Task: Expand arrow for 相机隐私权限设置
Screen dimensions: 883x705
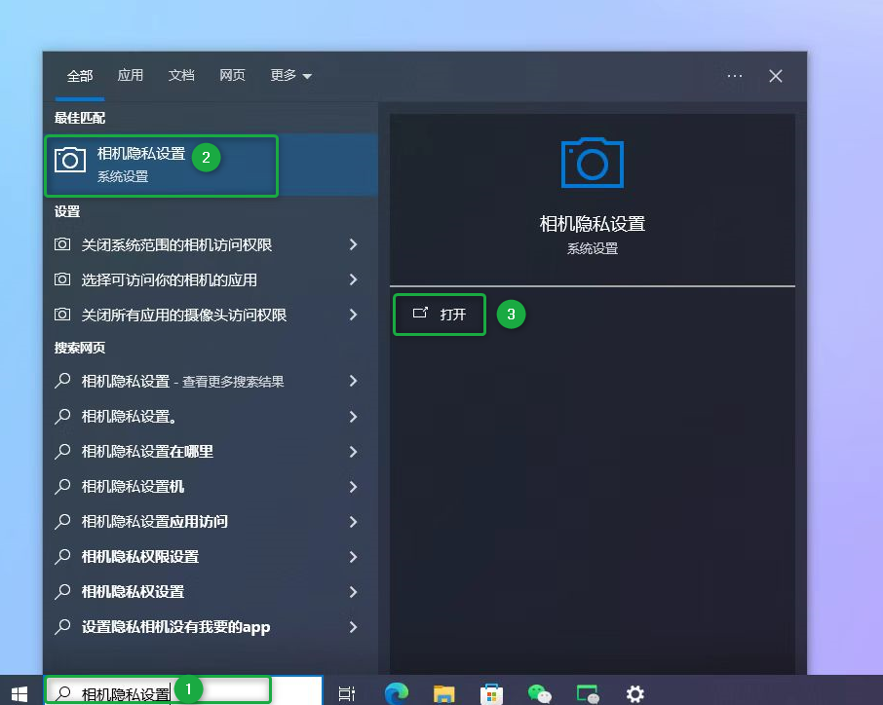Action: click(353, 556)
